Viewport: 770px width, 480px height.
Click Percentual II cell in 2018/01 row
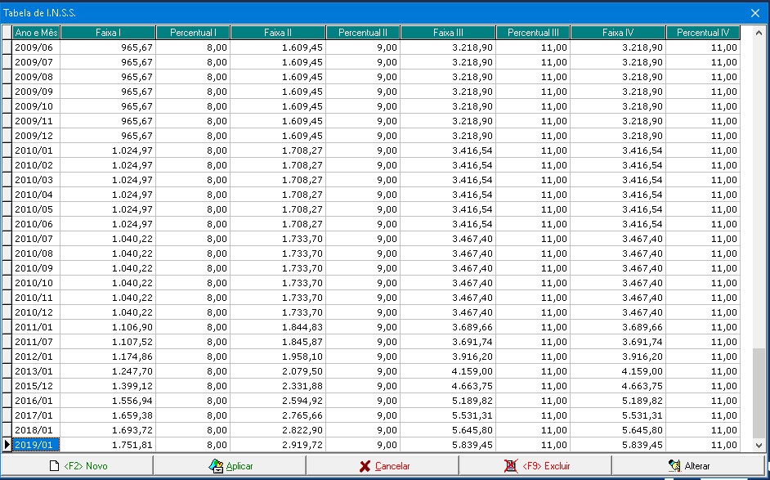coord(363,430)
